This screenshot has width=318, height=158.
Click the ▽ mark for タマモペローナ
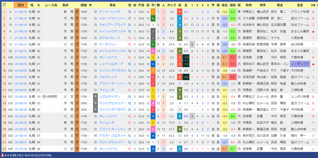tap(313, 38)
